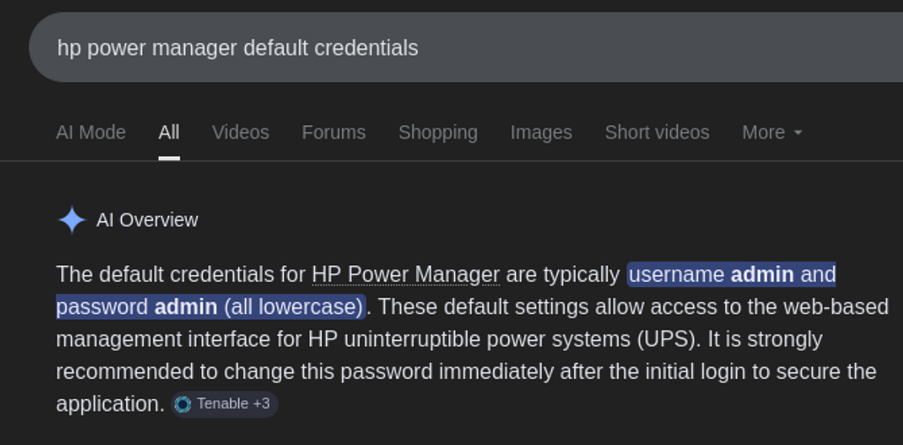903x445 pixels.
Task: Click the AI Overview heading label
Action: point(147,220)
